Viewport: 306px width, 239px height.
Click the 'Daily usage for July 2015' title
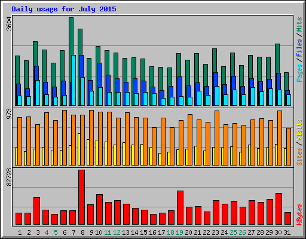[64, 9]
